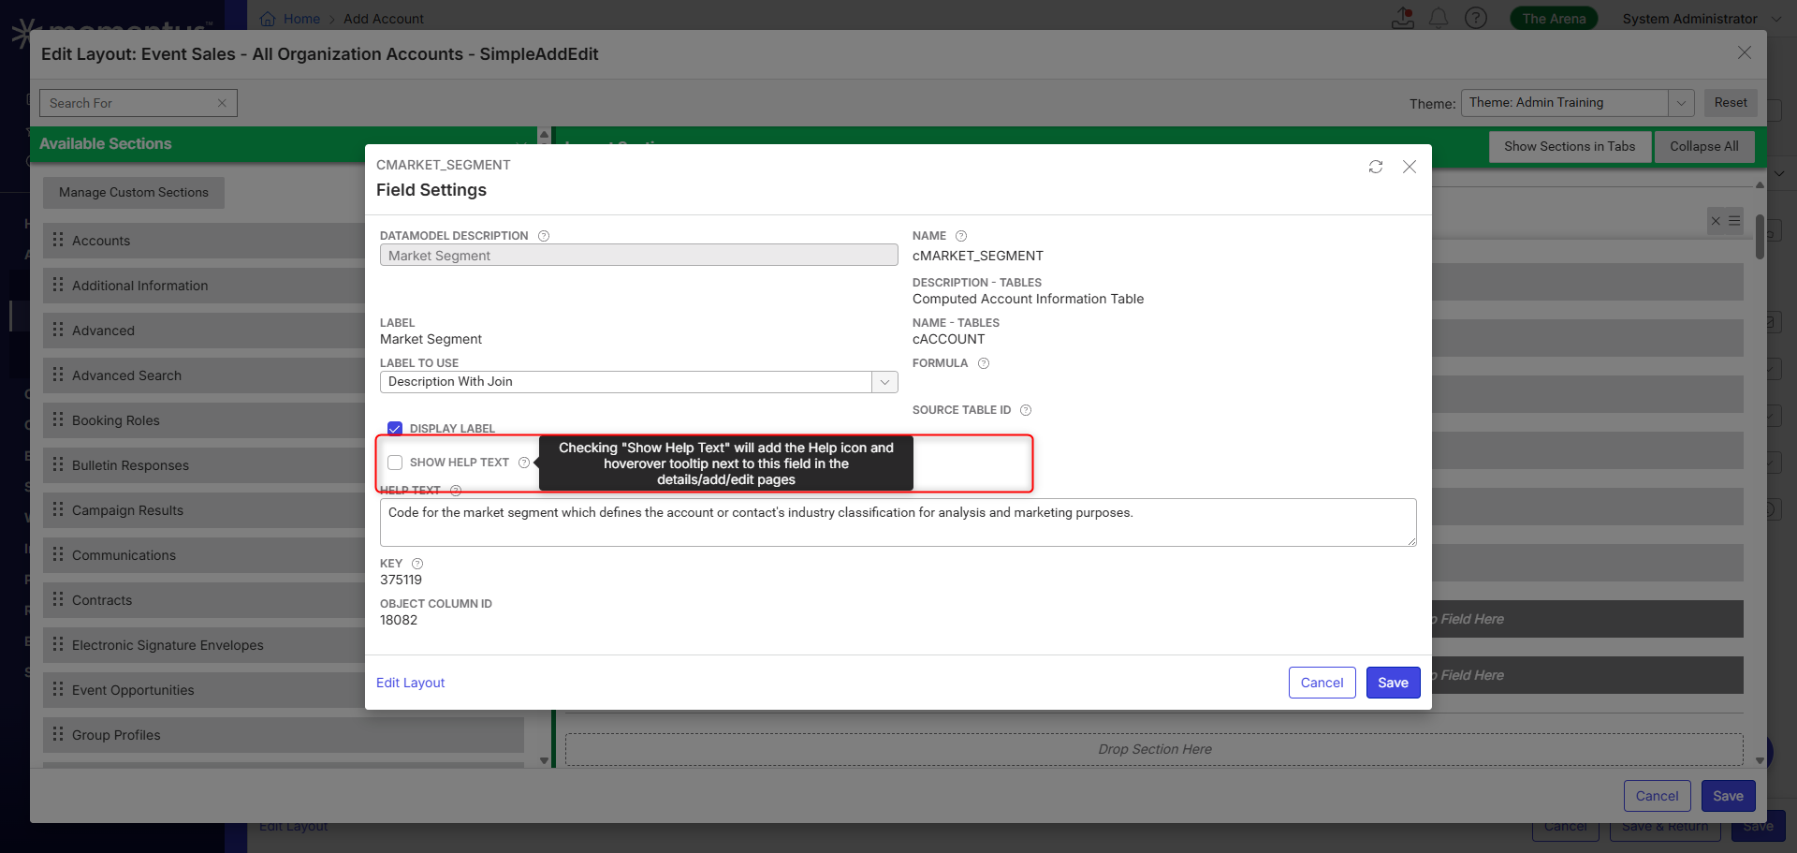This screenshot has width=1797, height=853.
Task: Open Manage Custom Sections
Action: coord(134,193)
